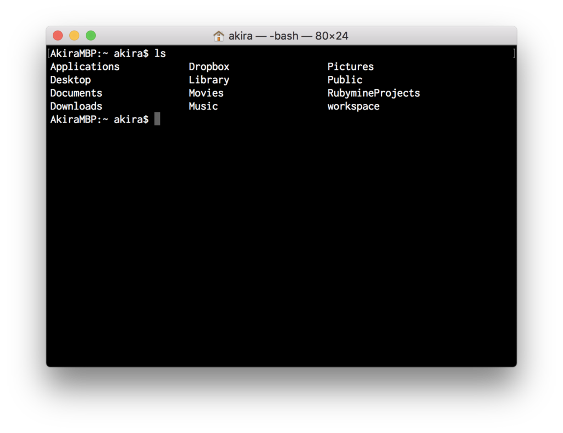Select the 'Dropbox' directory name
Viewport: 563px width, 433px height.
[209, 67]
